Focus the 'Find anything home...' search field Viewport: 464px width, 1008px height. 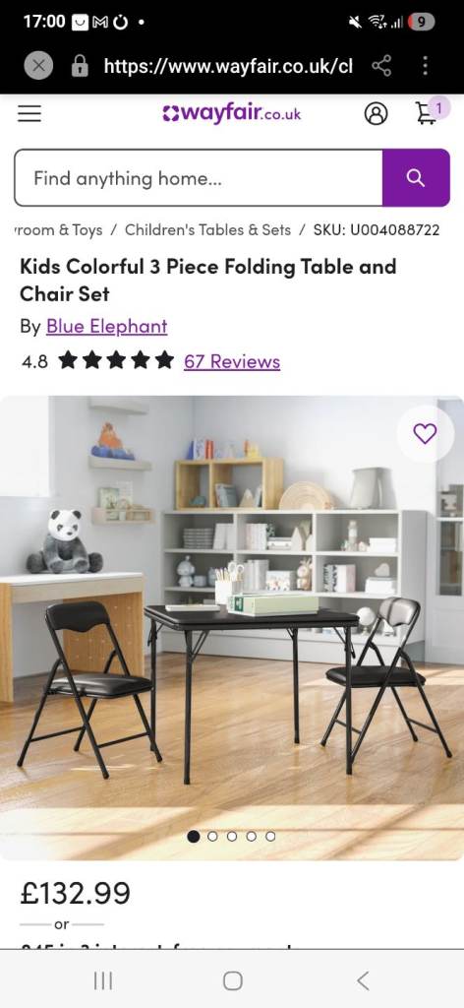tap(199, 178)
